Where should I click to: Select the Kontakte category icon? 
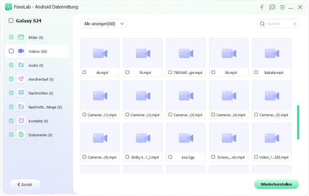[21, 121]
